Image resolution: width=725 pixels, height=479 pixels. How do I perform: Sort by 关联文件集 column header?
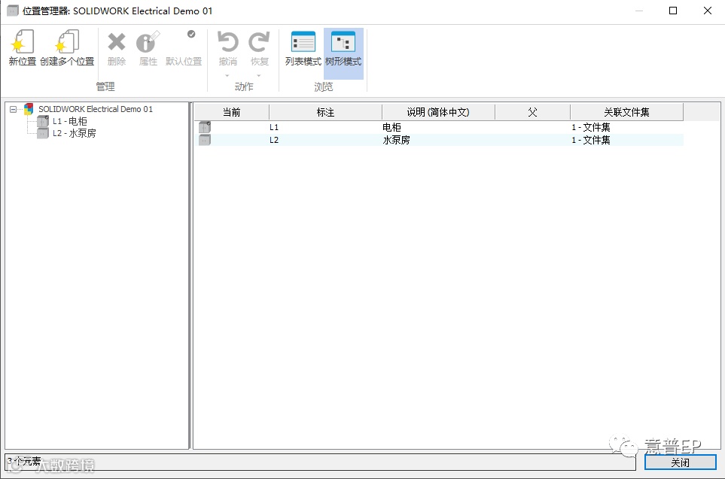pos(626,112)
